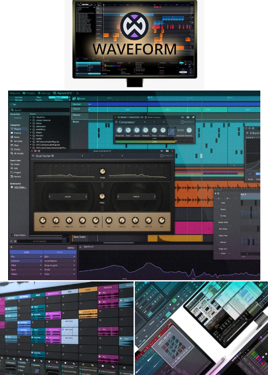Select the Tracks category in browser

coord(15,149)
